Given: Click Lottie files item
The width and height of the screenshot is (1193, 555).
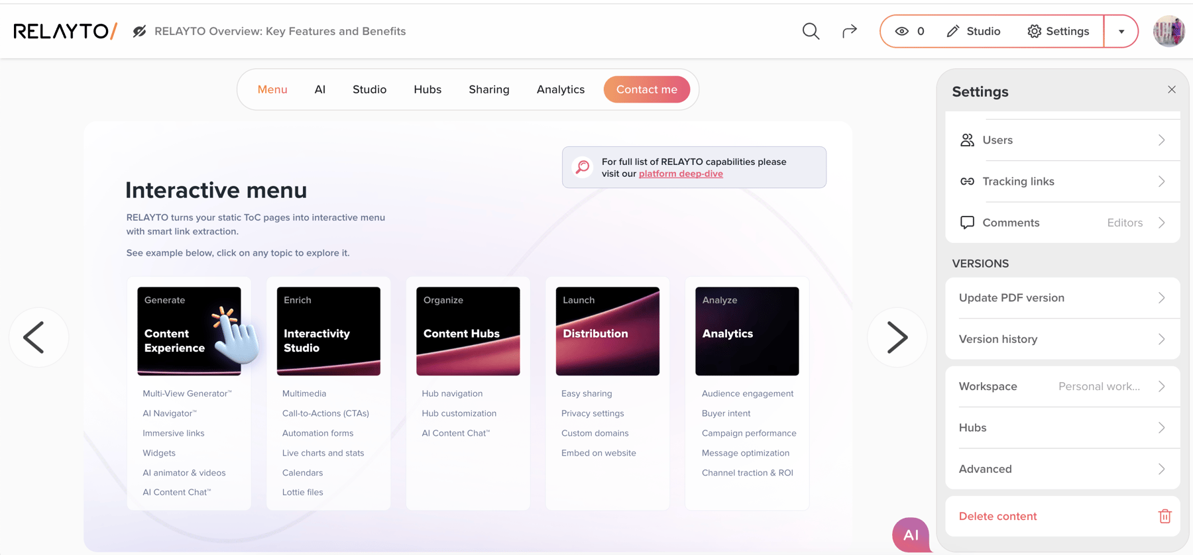Looking at the screenshot, I should [x=303, y=492].
